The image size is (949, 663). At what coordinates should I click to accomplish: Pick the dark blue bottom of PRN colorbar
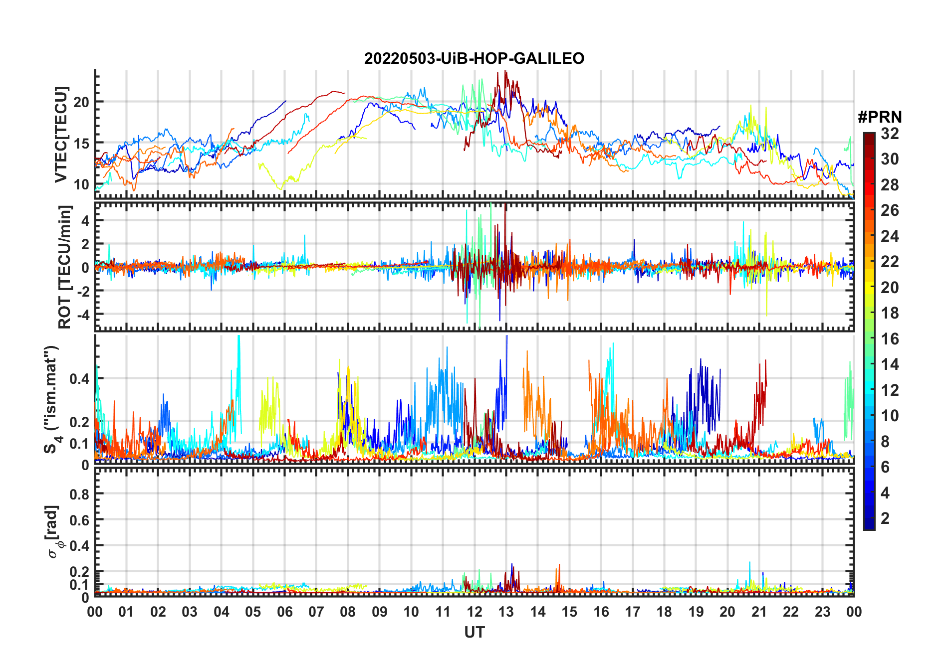869,526
